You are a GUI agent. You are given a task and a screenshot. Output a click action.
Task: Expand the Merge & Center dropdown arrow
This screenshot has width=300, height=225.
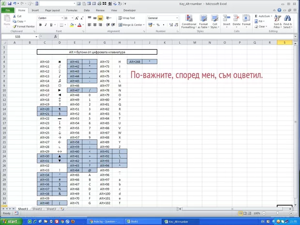pos(144,25)
